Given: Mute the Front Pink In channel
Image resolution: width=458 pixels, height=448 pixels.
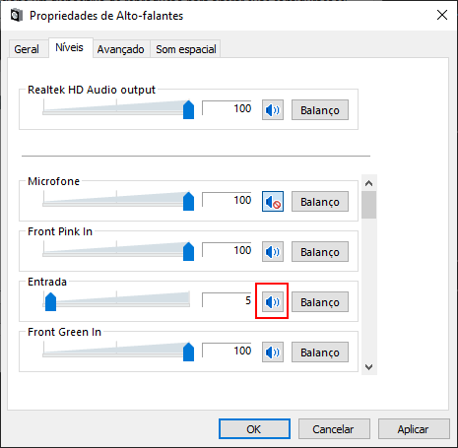Looking at the screenshot, I should point(273,252).
